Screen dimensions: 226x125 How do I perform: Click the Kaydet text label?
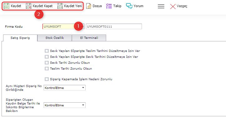pos(16,6)
